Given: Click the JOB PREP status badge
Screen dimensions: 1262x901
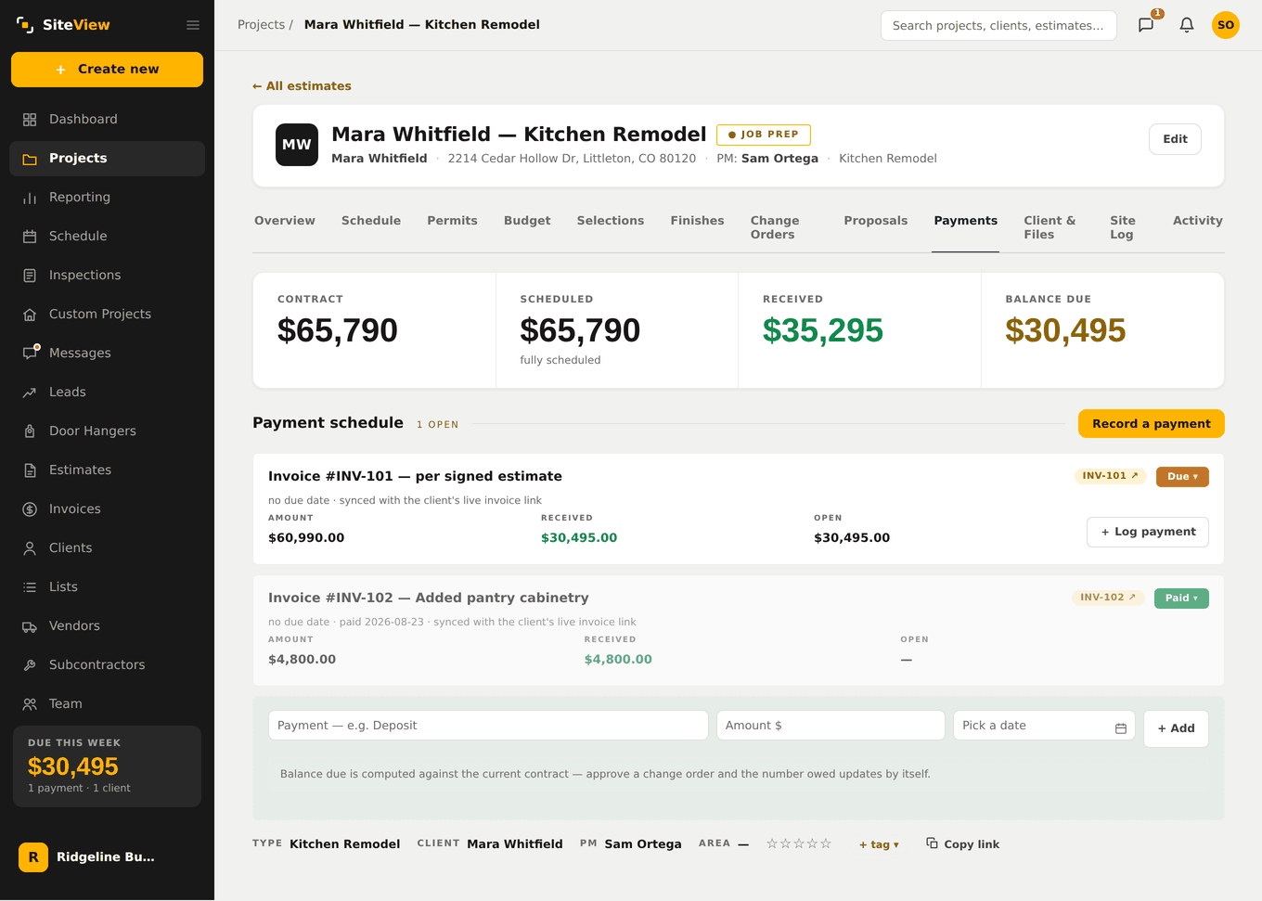Looking at the screenshot, I should (x=764, y=135).
